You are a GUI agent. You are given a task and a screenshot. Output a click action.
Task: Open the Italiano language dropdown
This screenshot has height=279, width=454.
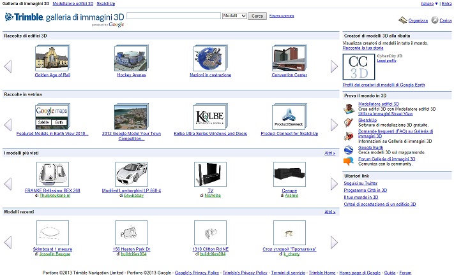click(x=429, y=3)
